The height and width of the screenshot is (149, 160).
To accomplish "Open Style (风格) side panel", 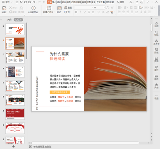I will pyautogui.click(x=156, y=86).
